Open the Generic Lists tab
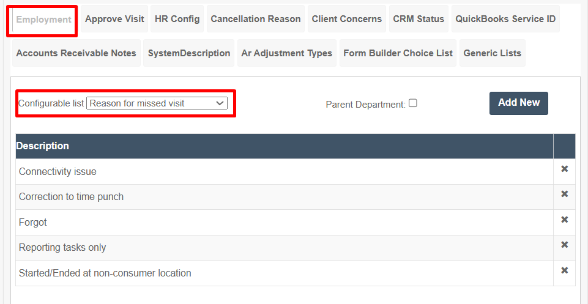This screenshot has height=304, width=588. [493, 53]
